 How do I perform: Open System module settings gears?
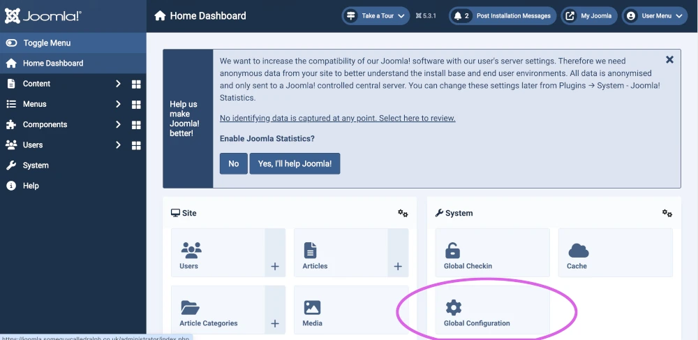667,213
